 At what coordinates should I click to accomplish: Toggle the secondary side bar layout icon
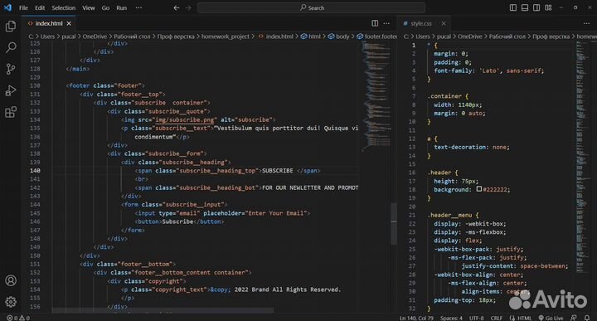[x=536, y=7]
